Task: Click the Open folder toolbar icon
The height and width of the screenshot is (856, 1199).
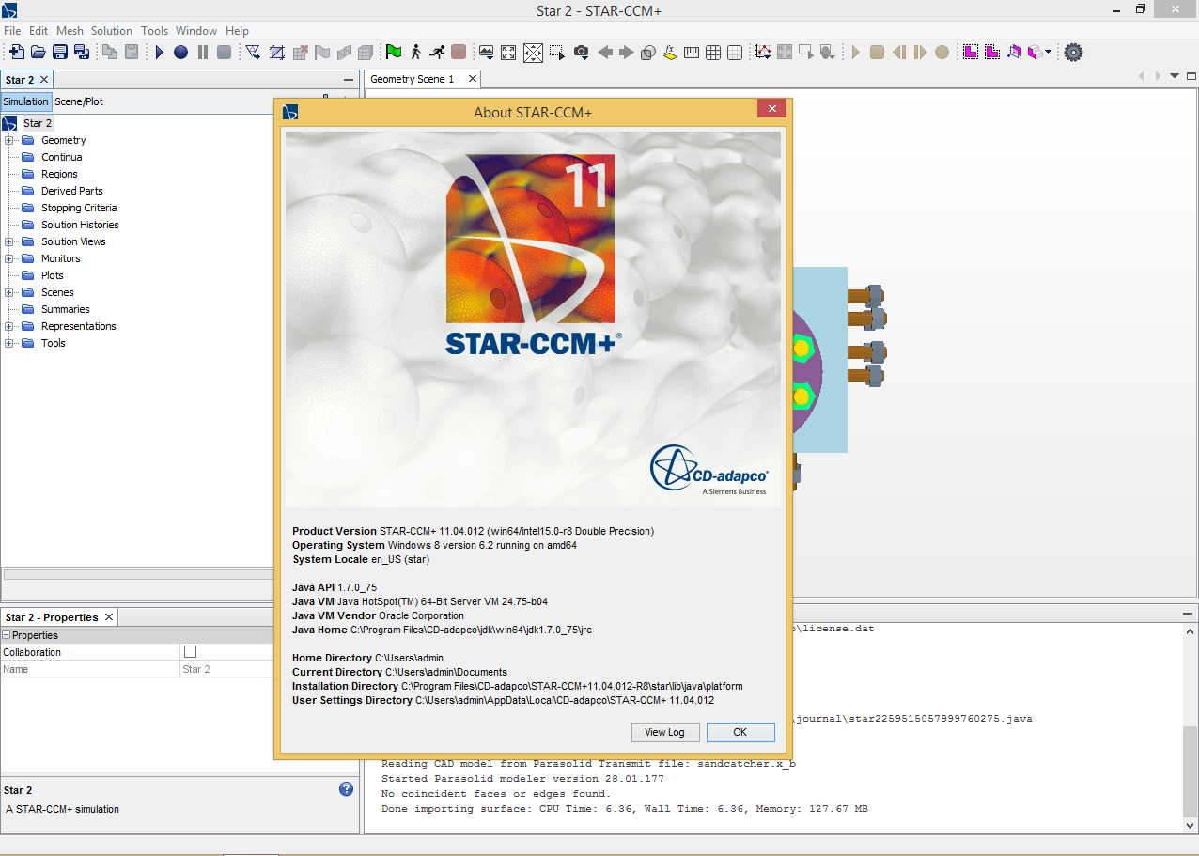Action: click(x=39, y=53)
